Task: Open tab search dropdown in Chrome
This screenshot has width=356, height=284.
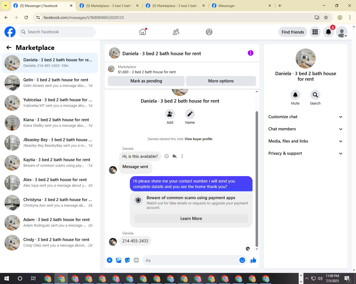Action: pos(6,6)
